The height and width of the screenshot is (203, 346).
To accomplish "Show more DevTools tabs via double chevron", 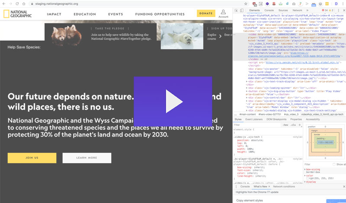I will (x=308, y=10).
